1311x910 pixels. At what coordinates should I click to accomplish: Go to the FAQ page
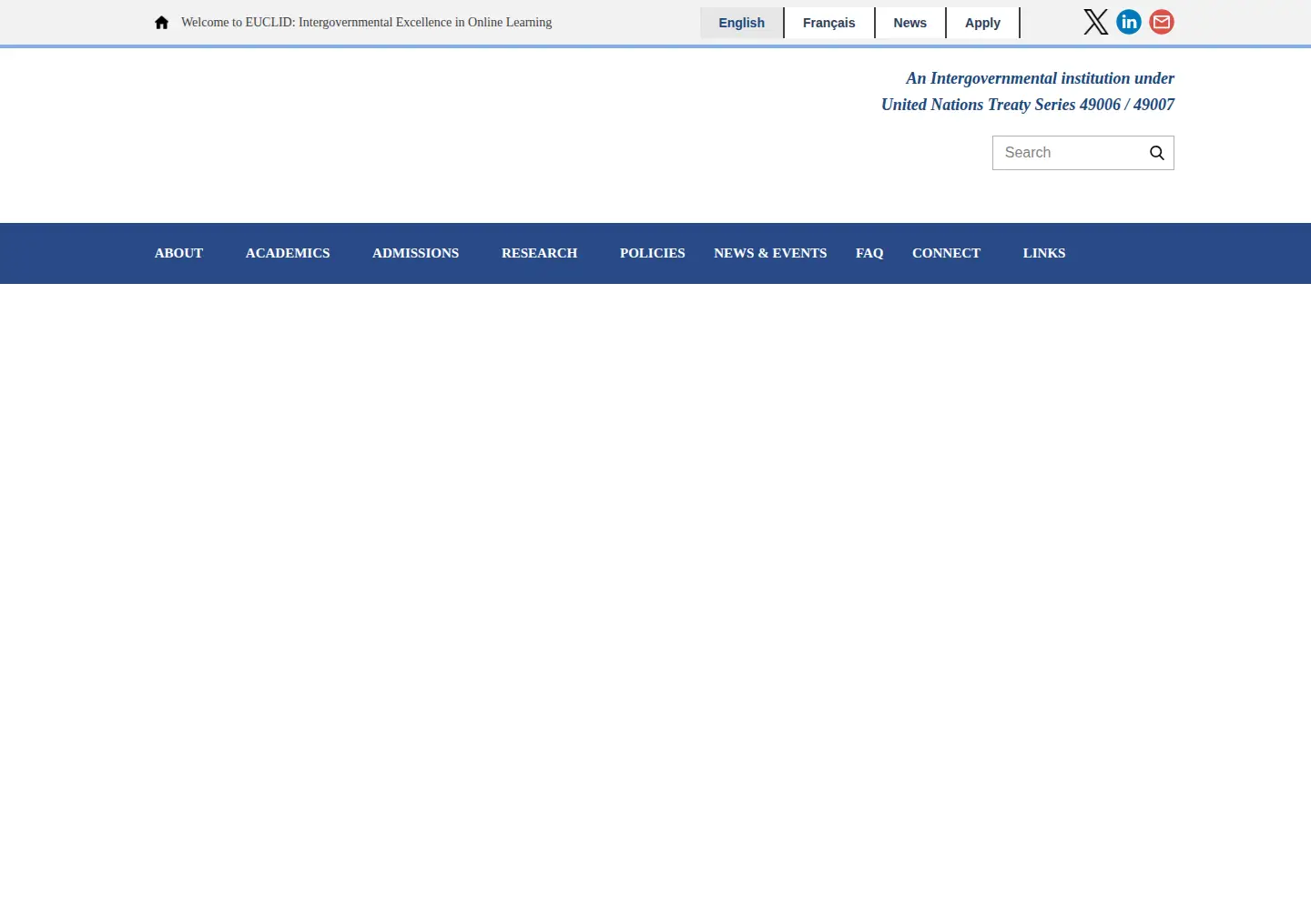pos(869,253)
